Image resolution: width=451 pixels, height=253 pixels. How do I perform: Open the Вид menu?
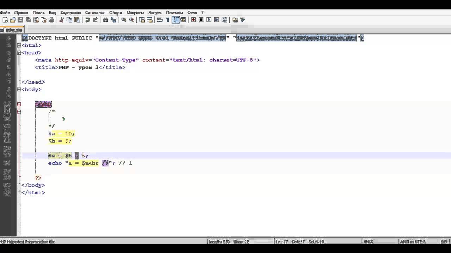click(52, 12)
